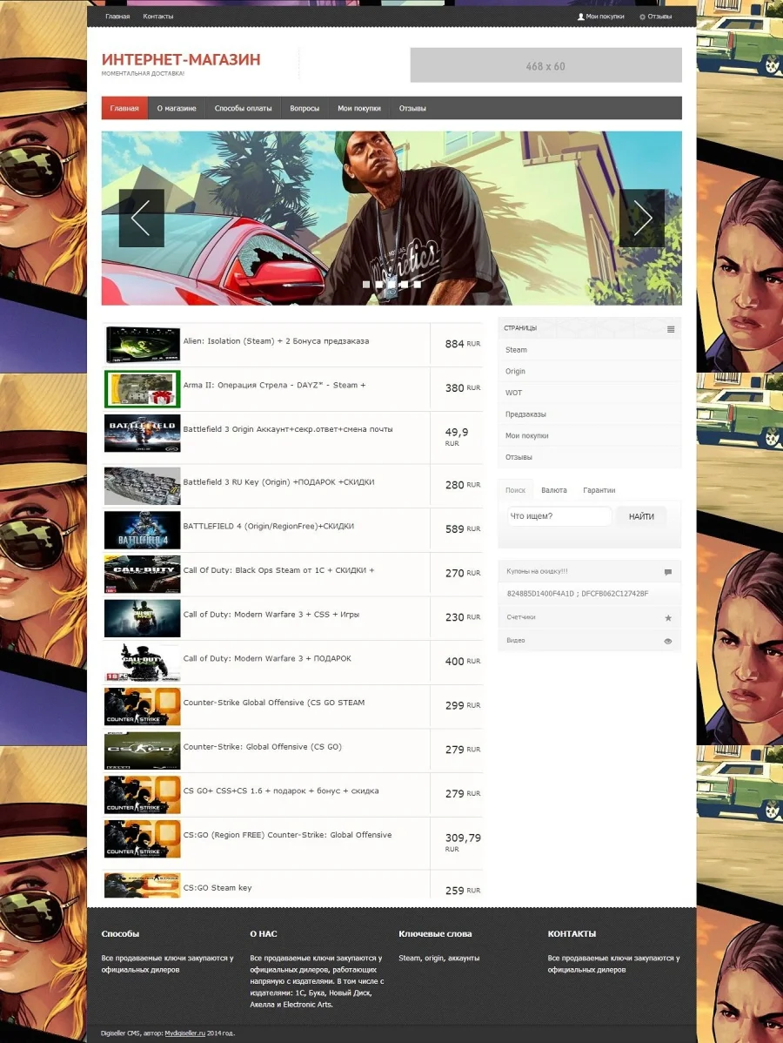Open the comment icon beside Купоны на скидку

667,571
